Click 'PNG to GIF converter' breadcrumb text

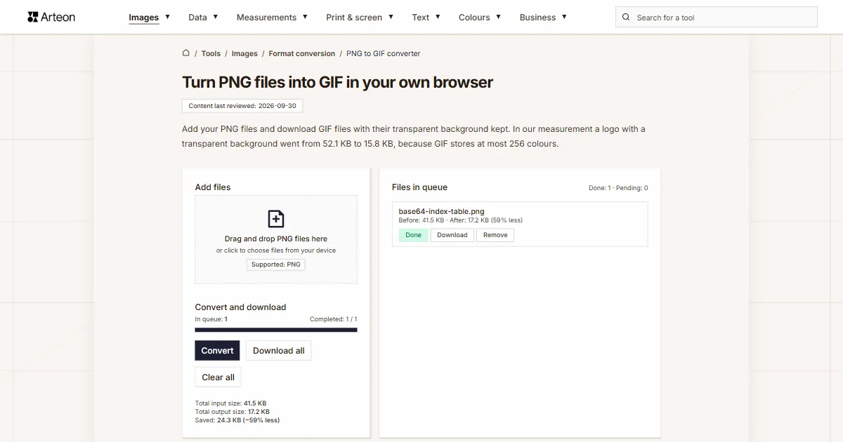click(x=384, y=53)
